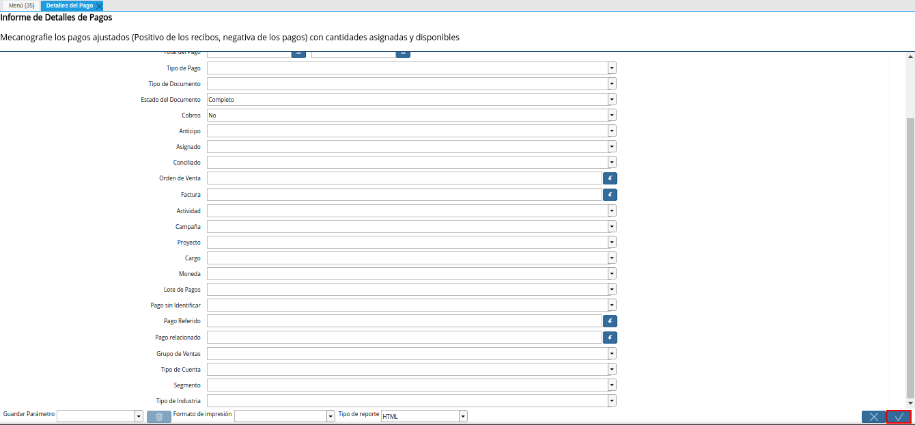Expand Anticipo dropdown

(x=612, y=131)
